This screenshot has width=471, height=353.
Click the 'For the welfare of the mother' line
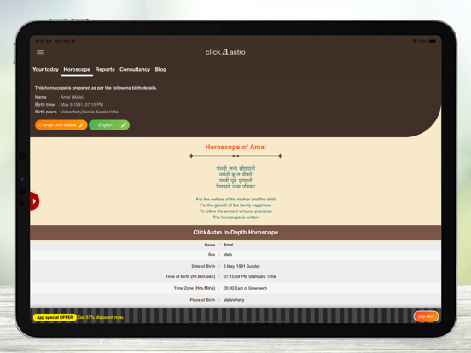(x=235, y=199)
